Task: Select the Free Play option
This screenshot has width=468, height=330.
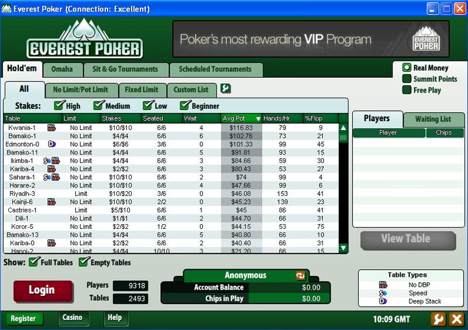Action: click(407, 90)
